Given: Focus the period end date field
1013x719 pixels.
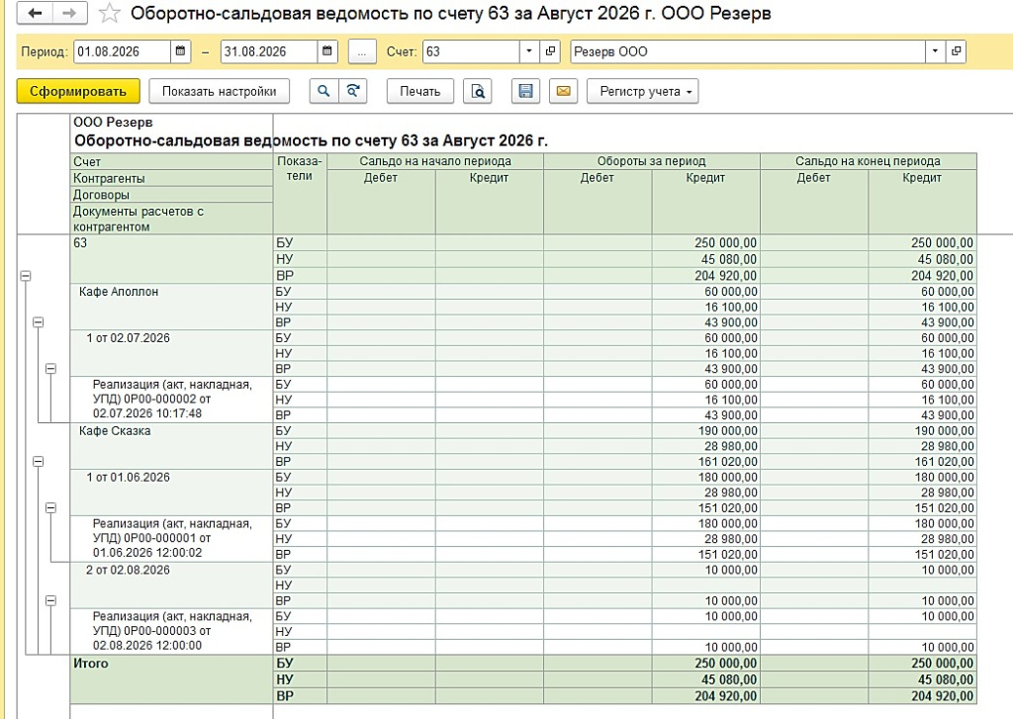Looking at the screenshot, I should point(269,51).
